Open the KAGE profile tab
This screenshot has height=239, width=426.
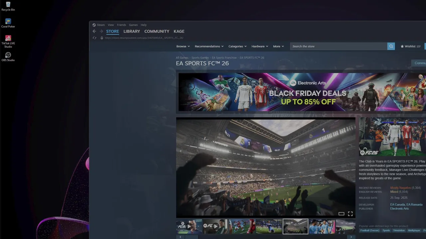[179, 32]
